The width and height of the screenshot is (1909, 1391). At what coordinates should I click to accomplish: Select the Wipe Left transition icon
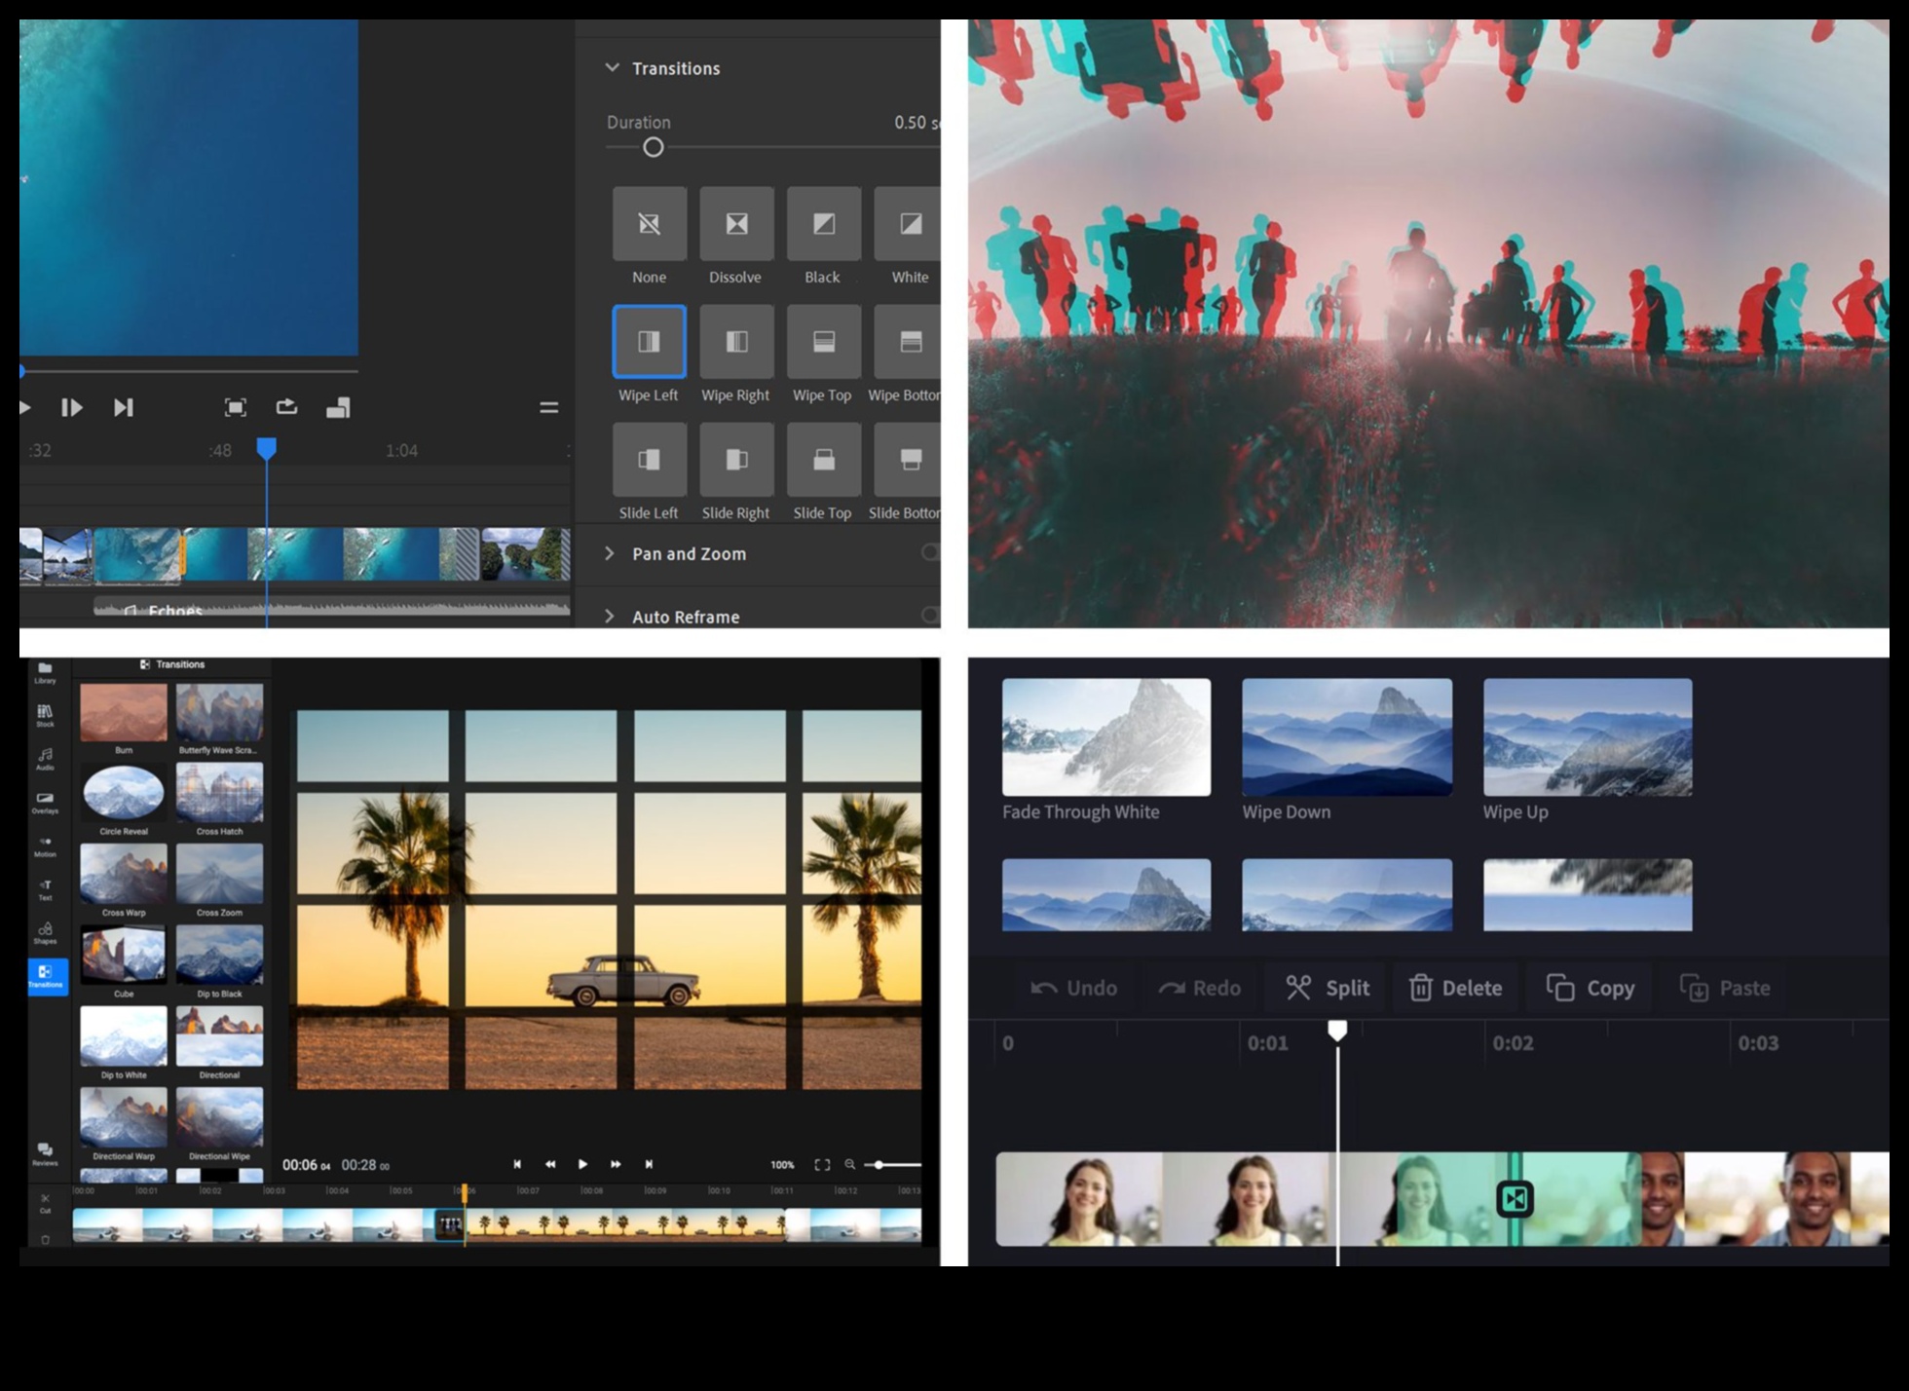[x=649, y=341]
